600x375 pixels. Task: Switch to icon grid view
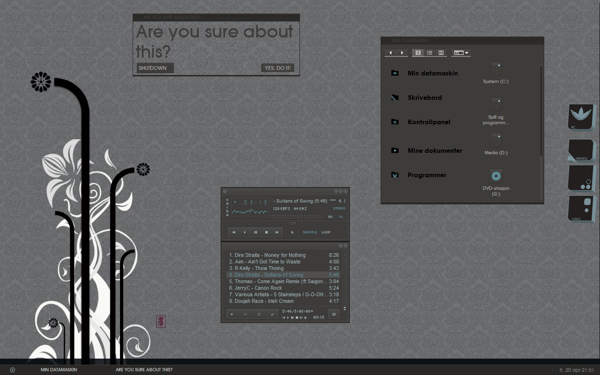click(x=418, y=53)
